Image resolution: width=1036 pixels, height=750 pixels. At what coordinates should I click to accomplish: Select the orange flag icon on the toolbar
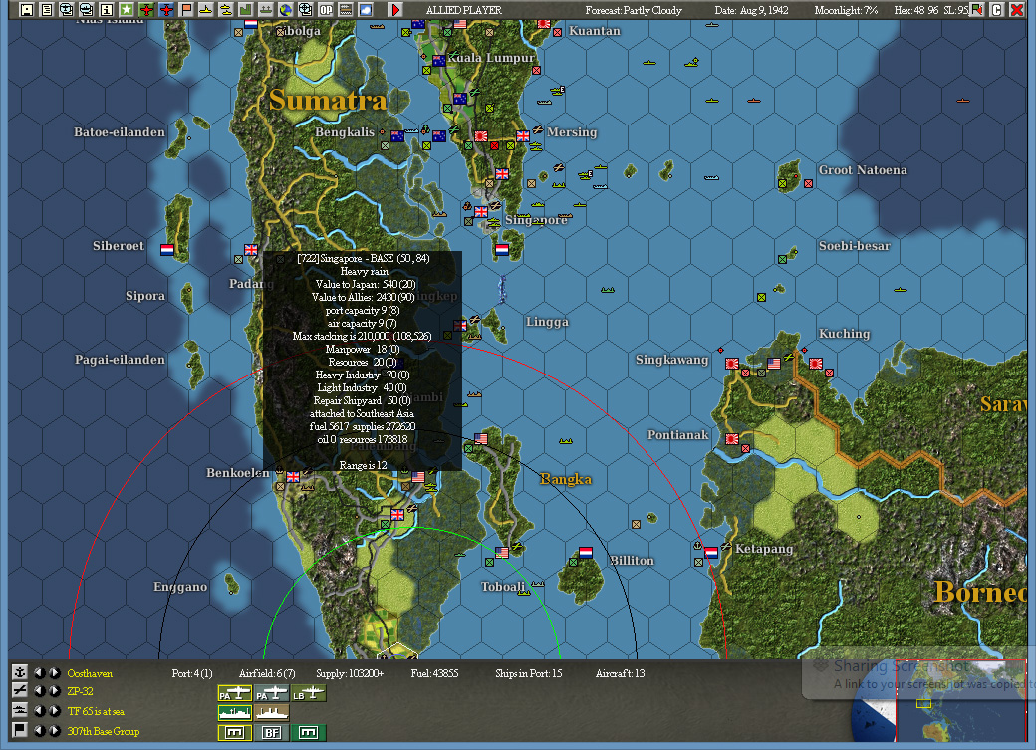click(x=184, y=10)
